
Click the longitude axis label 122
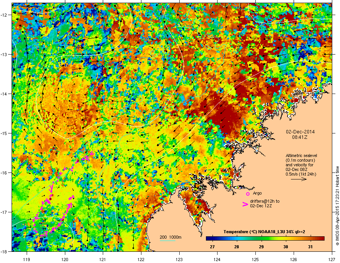click(x=141, y=260)
